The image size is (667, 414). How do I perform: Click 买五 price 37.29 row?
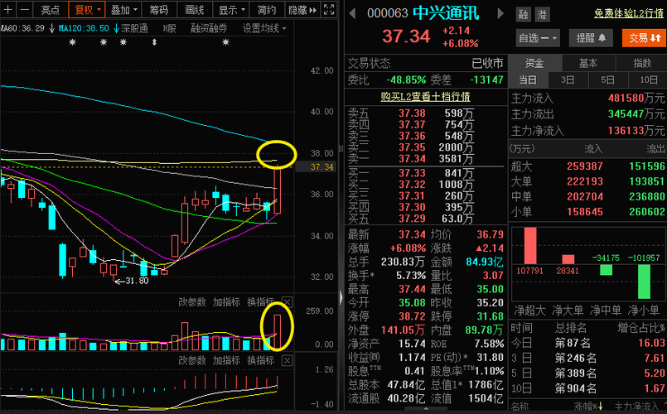pyautogui.click(x=425, y=219)
